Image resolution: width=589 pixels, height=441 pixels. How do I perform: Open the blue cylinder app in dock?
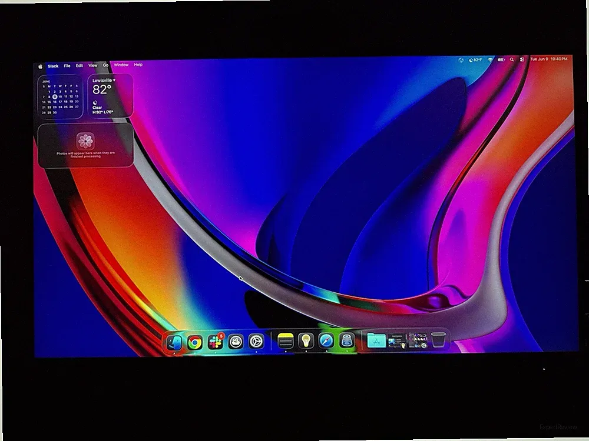coord(347,341)
